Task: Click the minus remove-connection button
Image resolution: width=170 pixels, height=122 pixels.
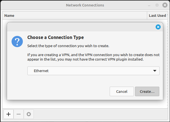Action: click(19, 114)
